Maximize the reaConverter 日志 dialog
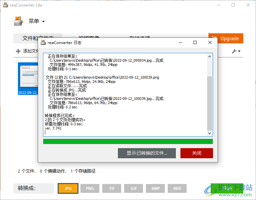The width and height of the screenshot is (256, 200). point(195,42)
